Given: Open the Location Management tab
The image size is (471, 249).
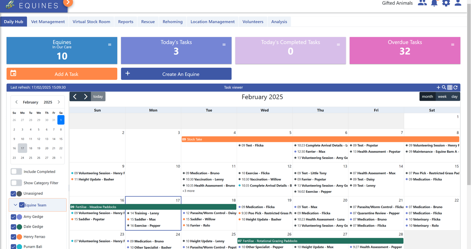Looking at the screenshot, I should tap(213, 22).
